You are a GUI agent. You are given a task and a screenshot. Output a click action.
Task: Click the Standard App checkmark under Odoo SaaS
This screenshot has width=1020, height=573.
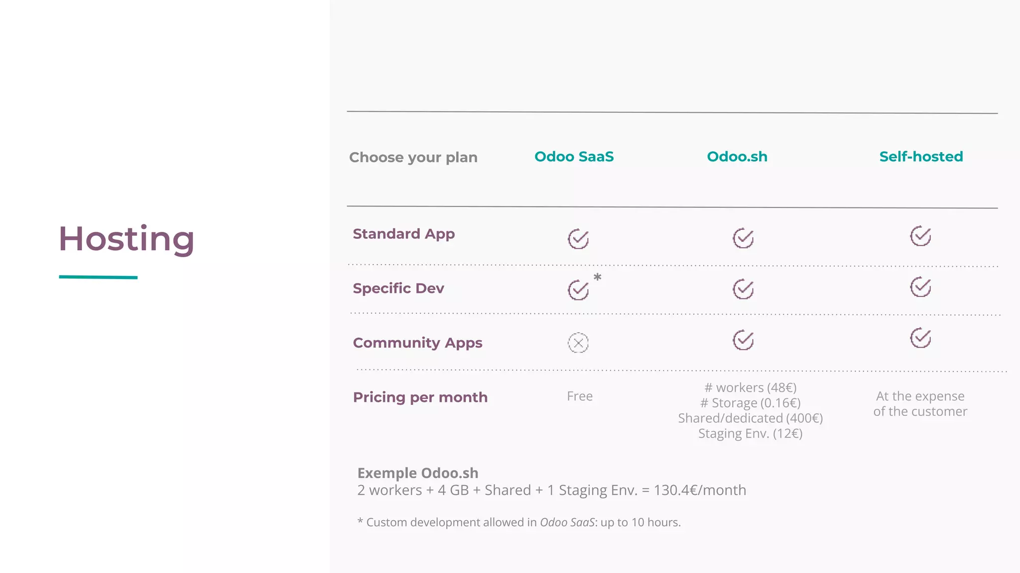578,239
